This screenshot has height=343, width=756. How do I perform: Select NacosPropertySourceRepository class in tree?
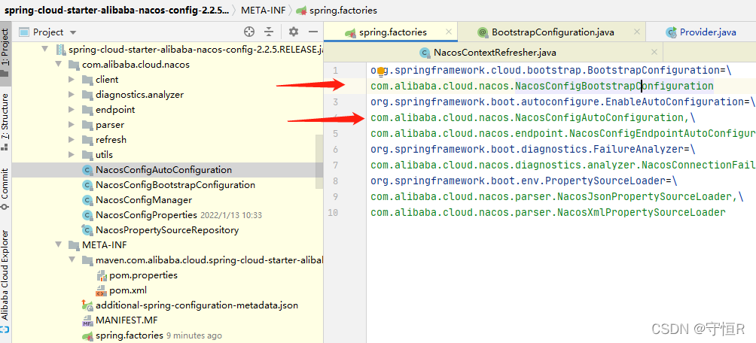[167, 229]
